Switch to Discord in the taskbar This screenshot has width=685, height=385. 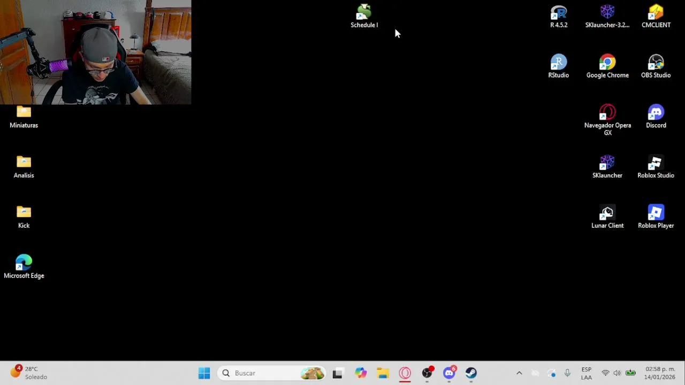[x=449, y=373]
